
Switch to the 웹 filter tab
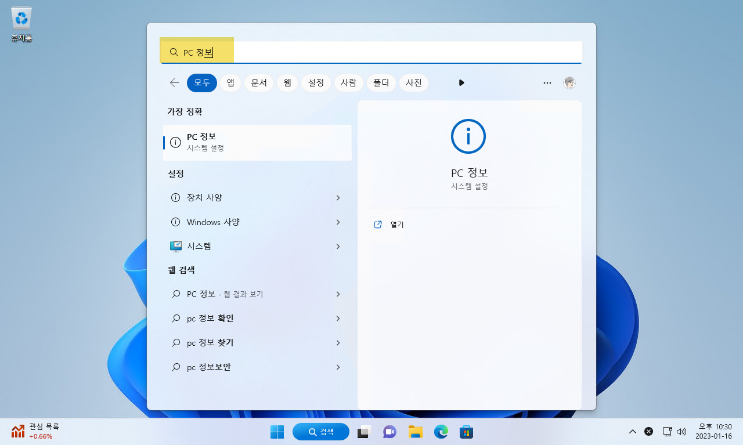point(287,83)
